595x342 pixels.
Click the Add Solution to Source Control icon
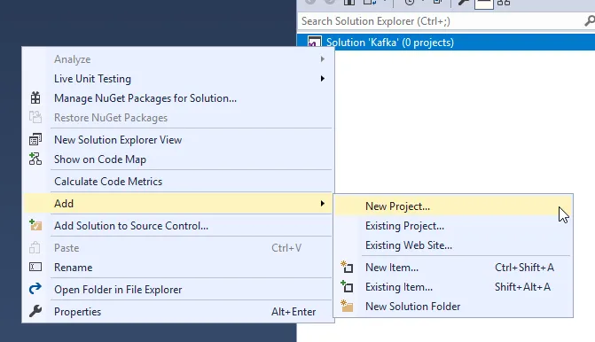pyautogui.click(x=35, y=225)
